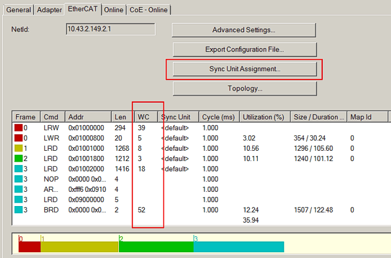Click the WC column header
Viewport: 391px width, 258px height.
(x=146, y=117)
